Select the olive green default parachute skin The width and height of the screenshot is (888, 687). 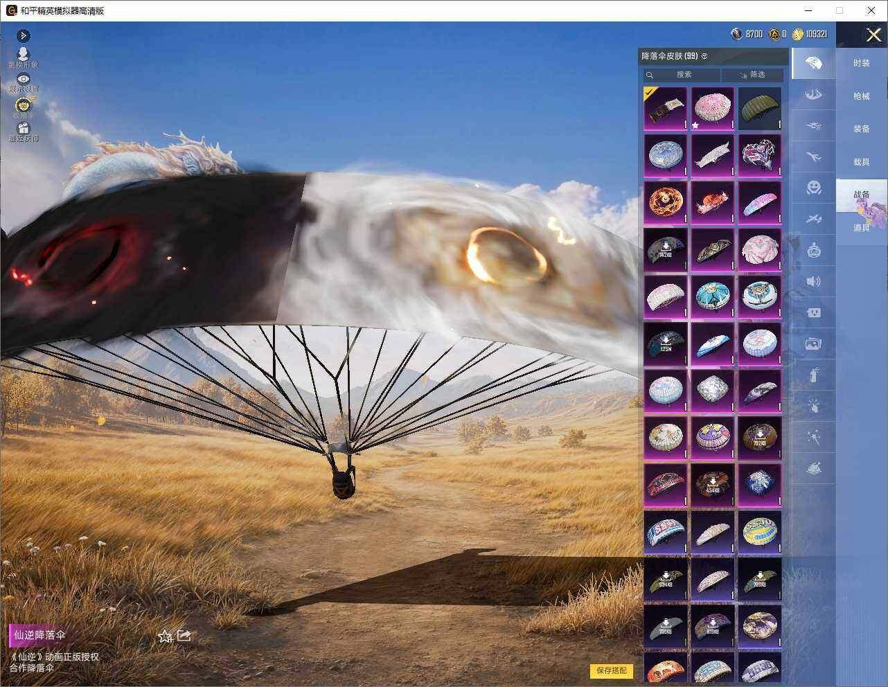760,108
